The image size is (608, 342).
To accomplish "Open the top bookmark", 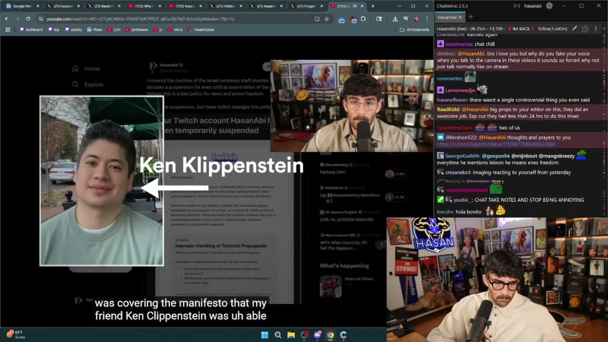I will [x=54, y=29].
